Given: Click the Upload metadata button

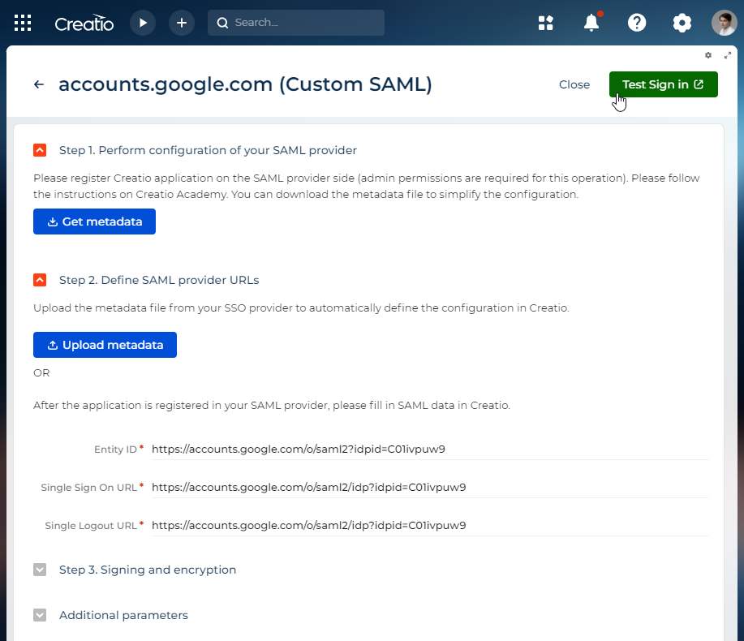Looking at the screenshot, I should click(x=105, y=345).
